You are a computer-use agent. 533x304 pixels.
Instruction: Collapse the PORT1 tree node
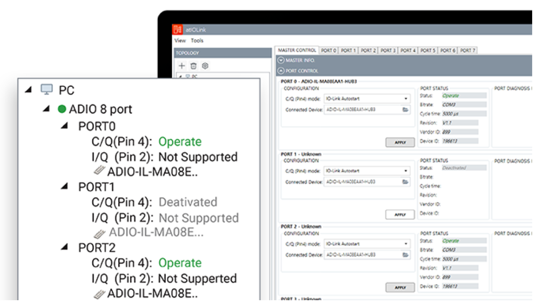click(64, 186)
